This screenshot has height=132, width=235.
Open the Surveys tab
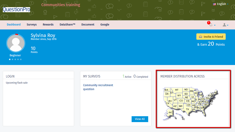click(32, 25)
